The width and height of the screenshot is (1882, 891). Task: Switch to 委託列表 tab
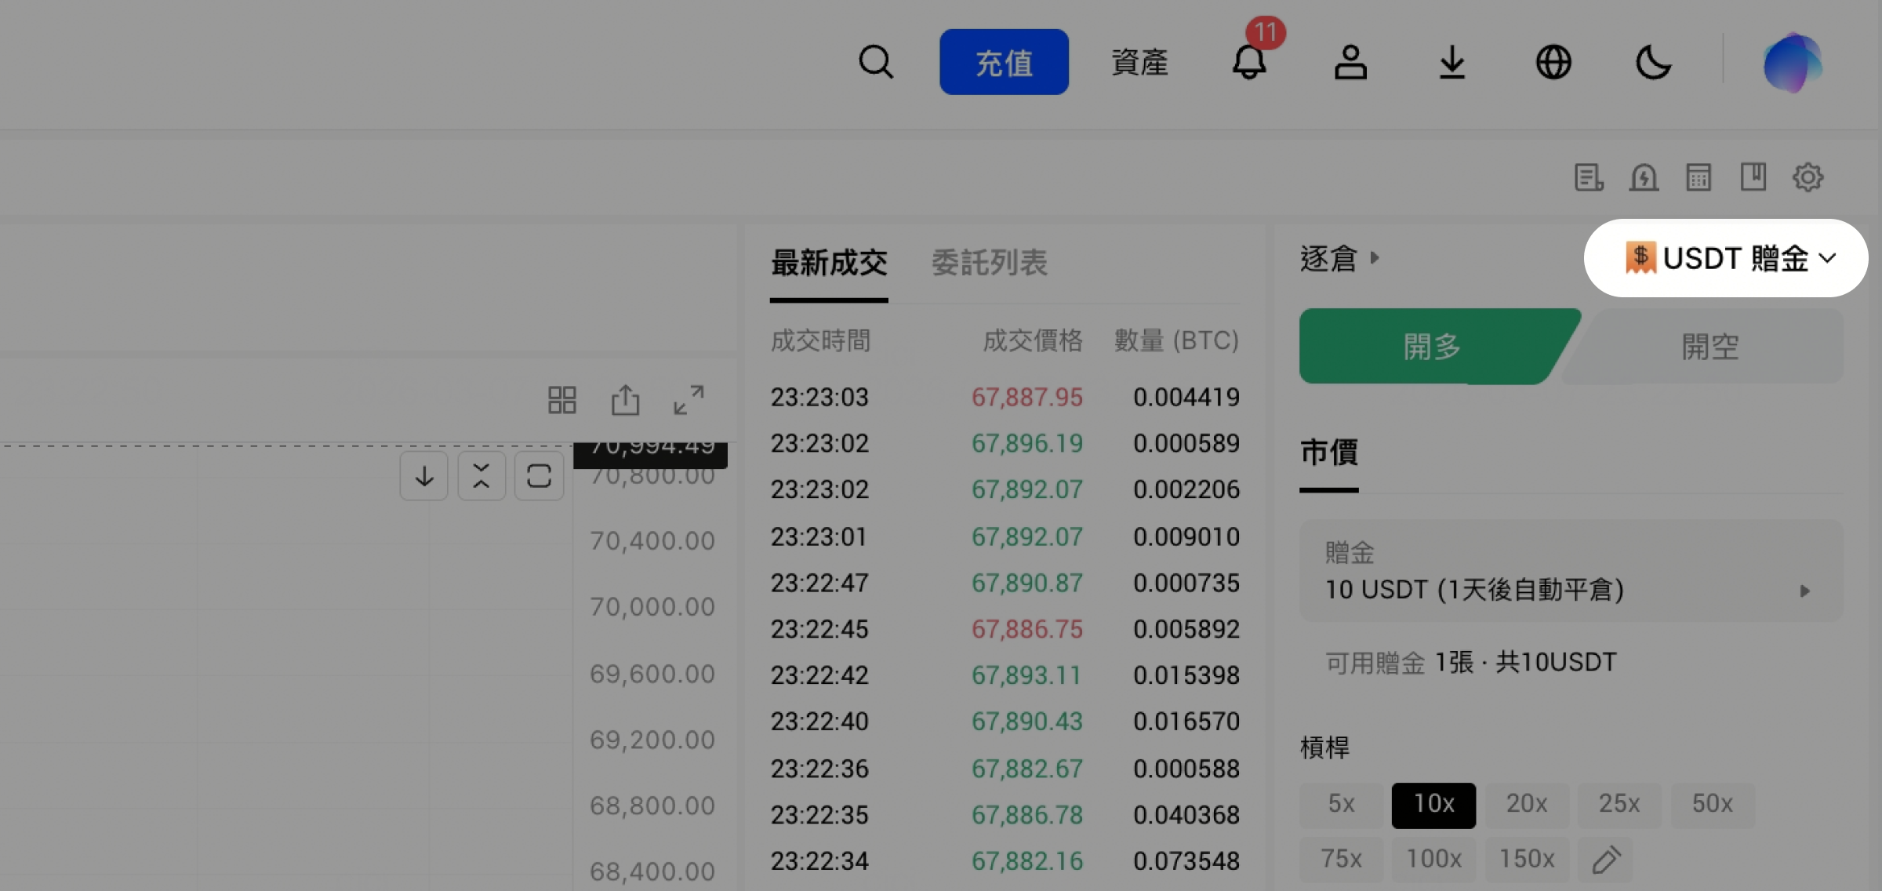coord(989,263)
